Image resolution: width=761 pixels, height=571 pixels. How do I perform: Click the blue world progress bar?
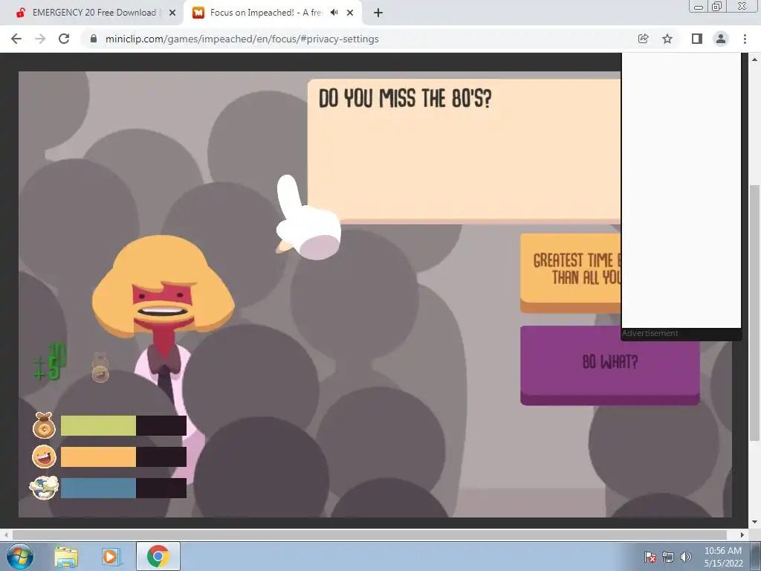[123, 488]
